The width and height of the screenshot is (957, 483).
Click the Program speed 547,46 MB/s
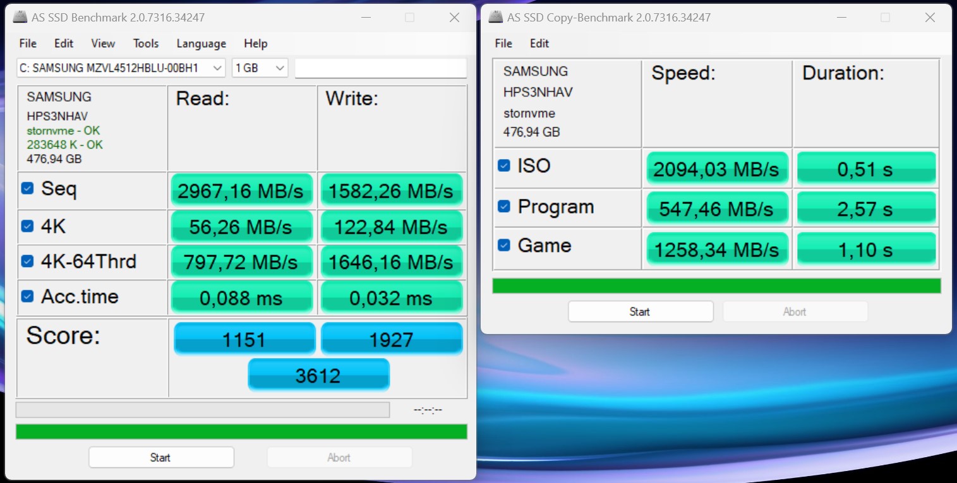pyautogui.click(x=717, y=208)
